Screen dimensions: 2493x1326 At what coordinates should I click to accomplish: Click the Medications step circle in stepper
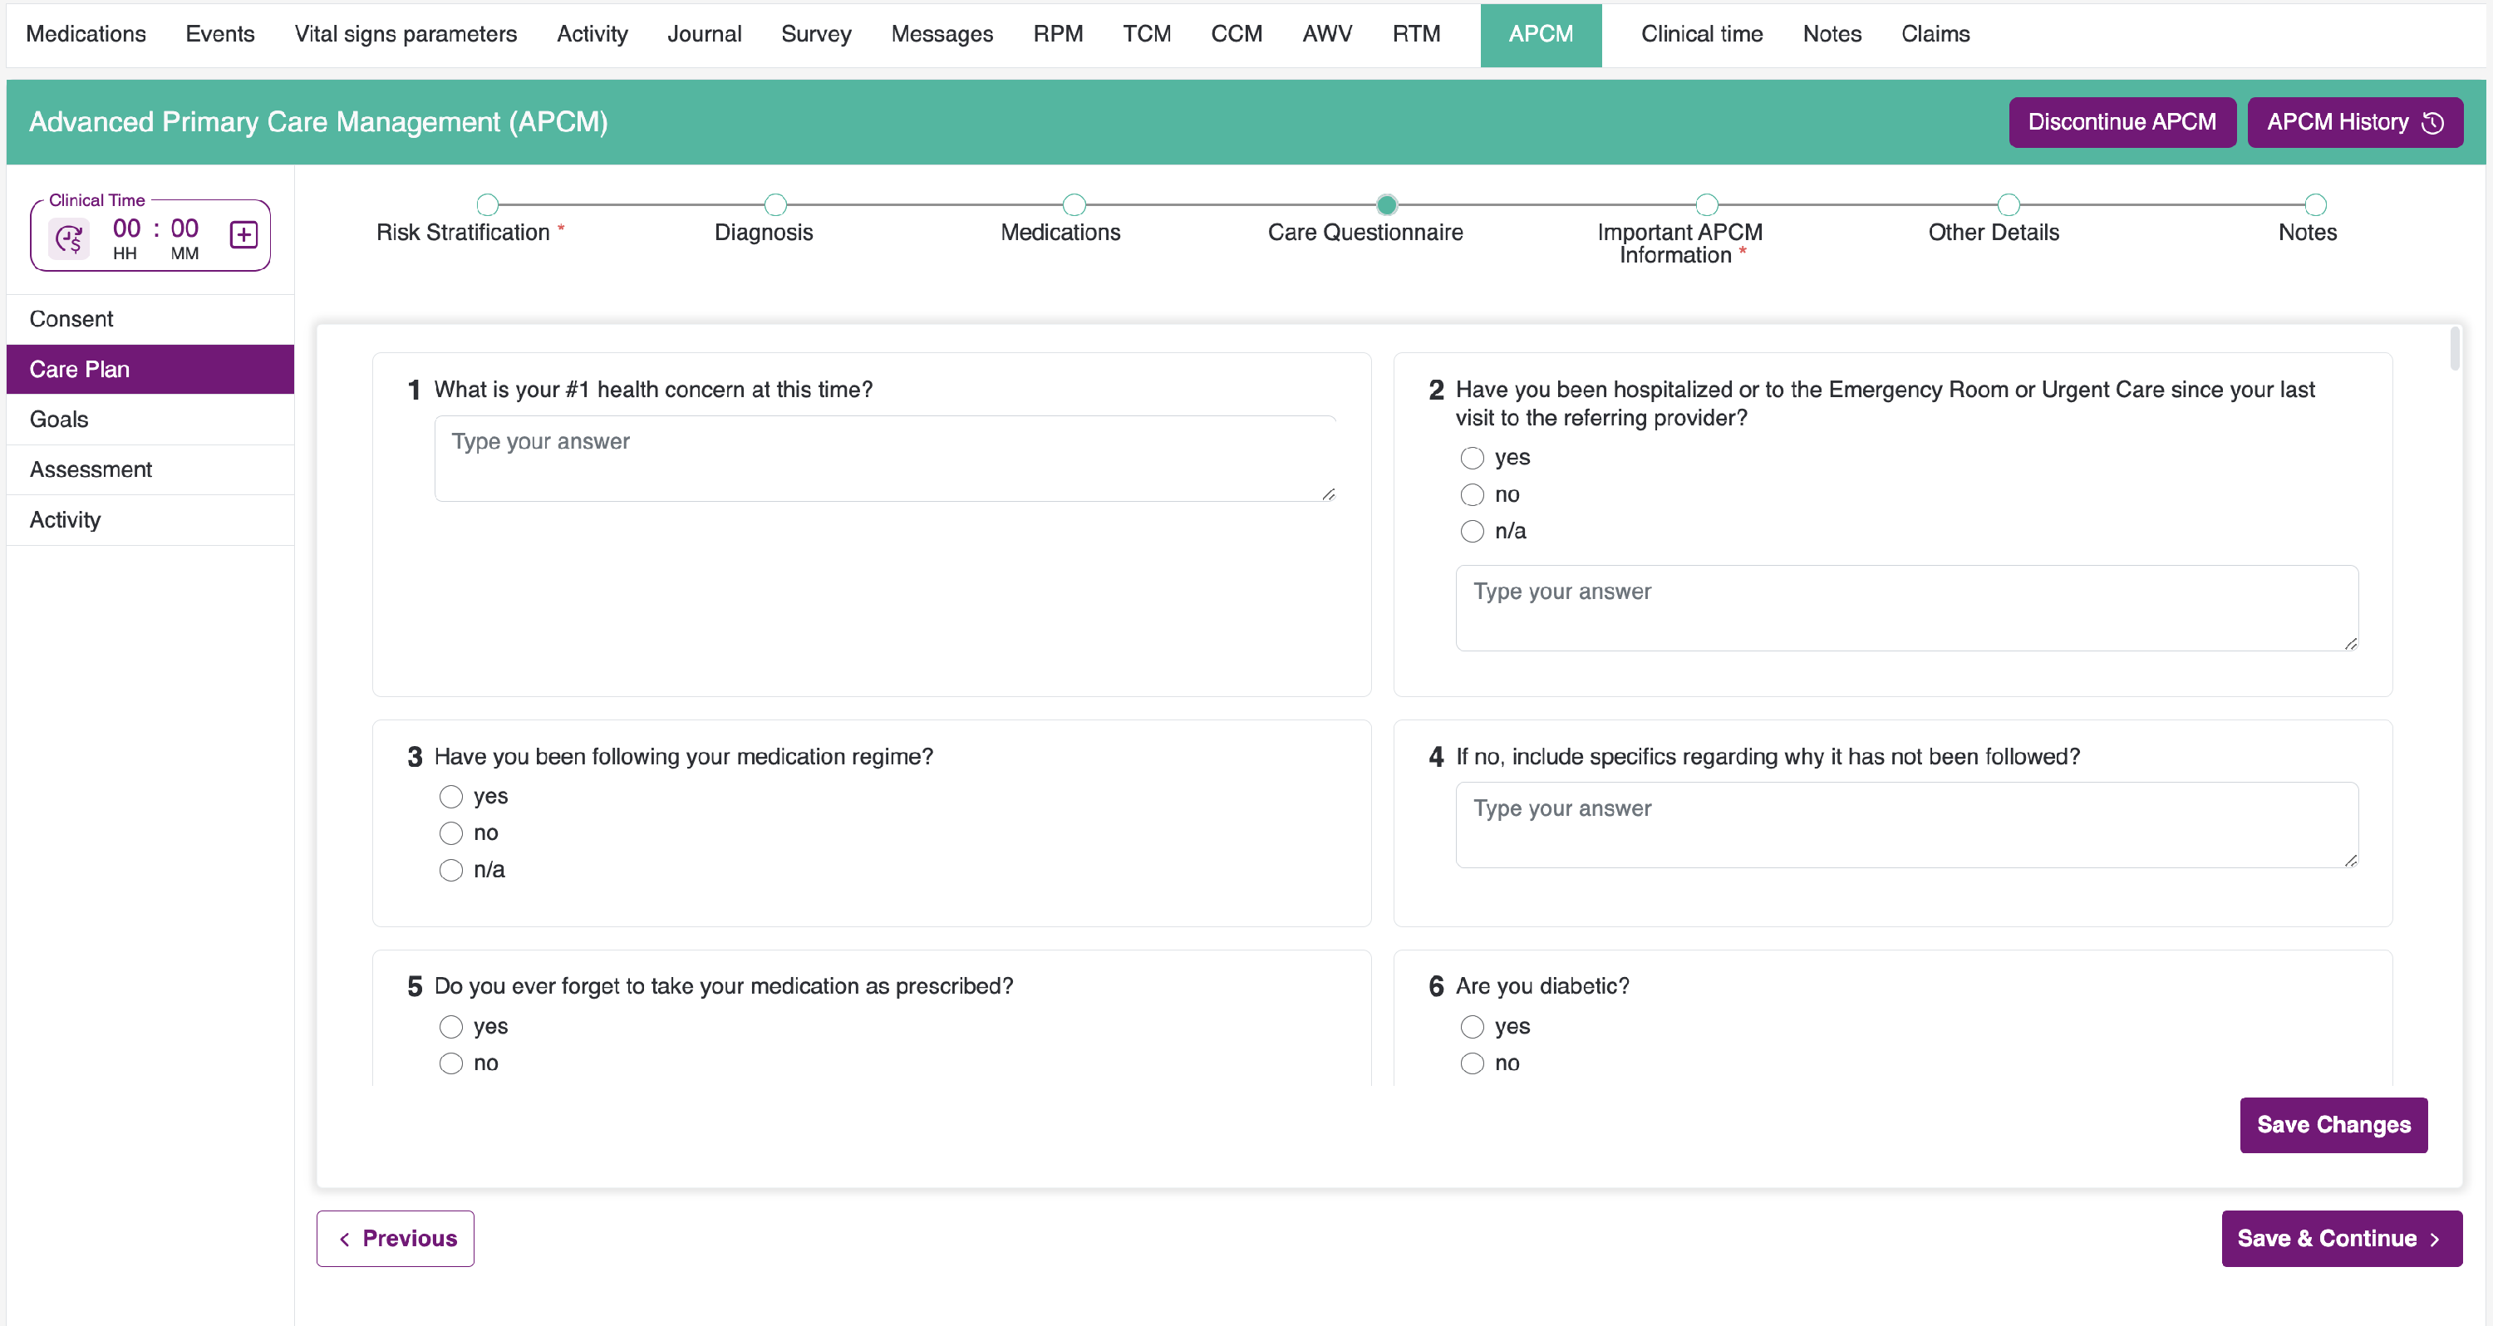[1074, 205]
